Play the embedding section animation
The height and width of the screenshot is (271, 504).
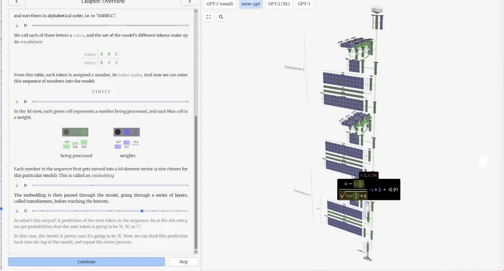click(26, 185)
